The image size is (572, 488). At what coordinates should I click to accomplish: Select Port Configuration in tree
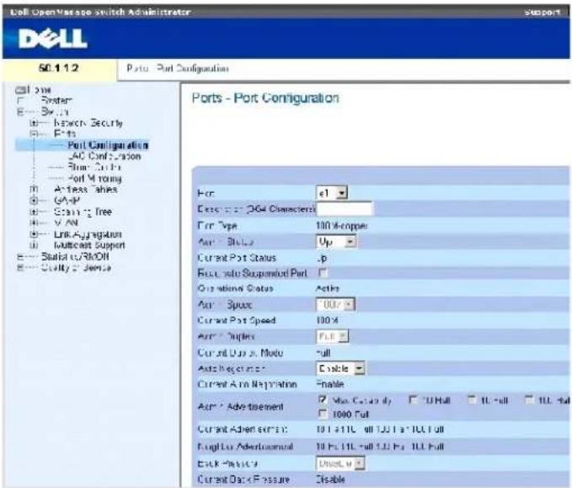coord(108,145)
